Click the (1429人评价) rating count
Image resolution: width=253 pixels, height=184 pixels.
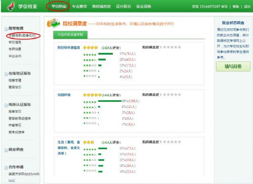[x=111, y=48]
